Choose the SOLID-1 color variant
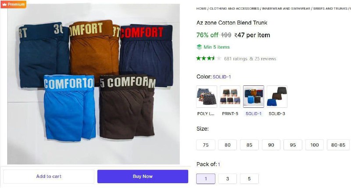This screenshot has width=351, height=188. (254, 96)
